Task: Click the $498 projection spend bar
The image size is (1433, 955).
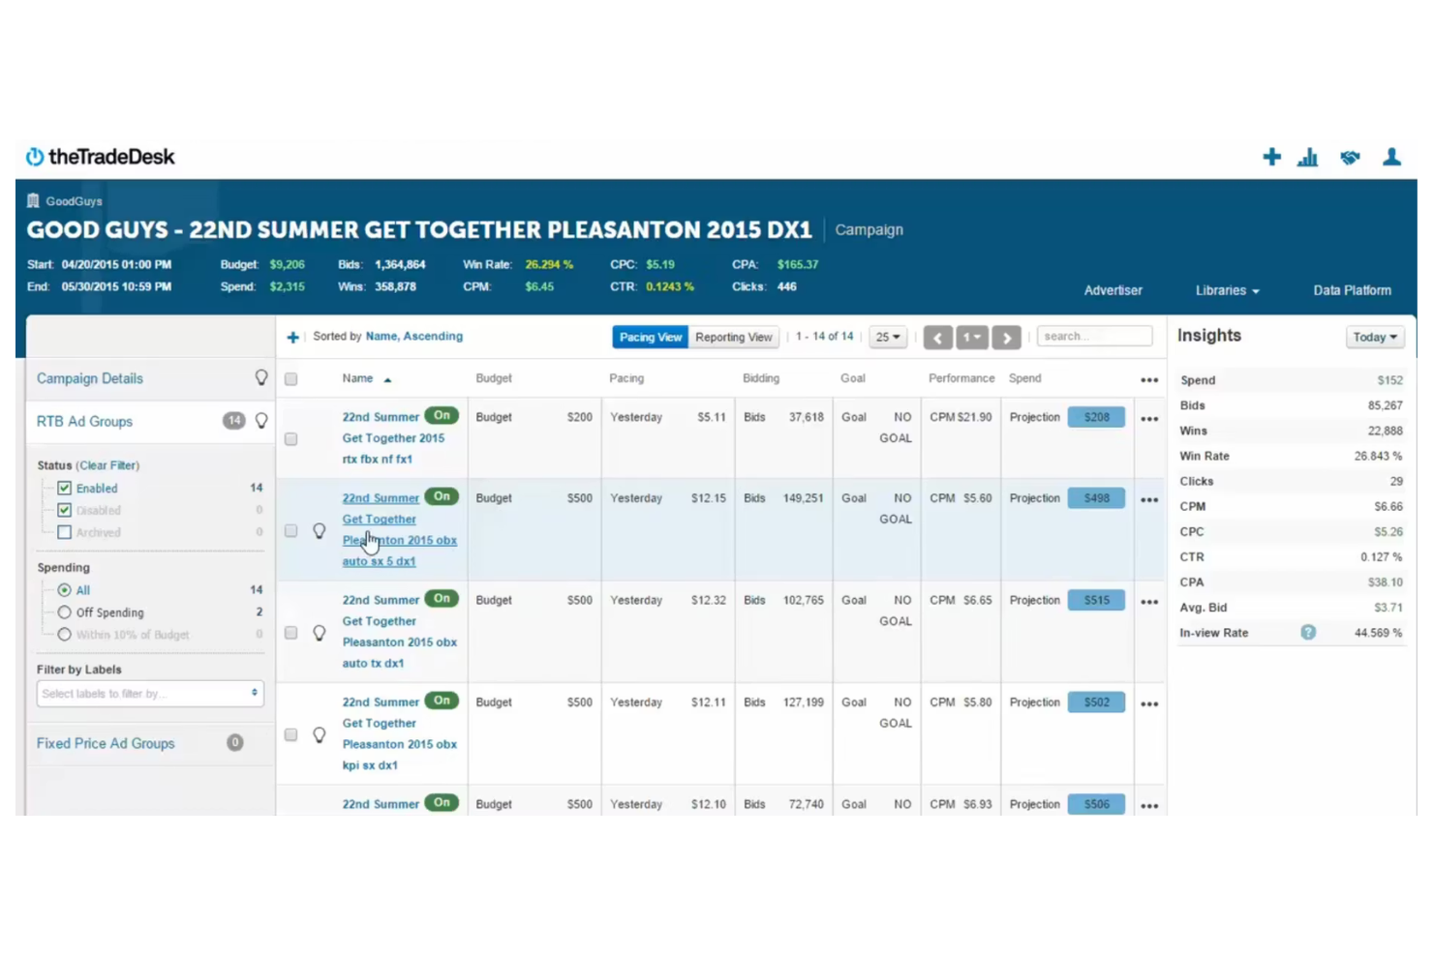Action: [1095, 497]
